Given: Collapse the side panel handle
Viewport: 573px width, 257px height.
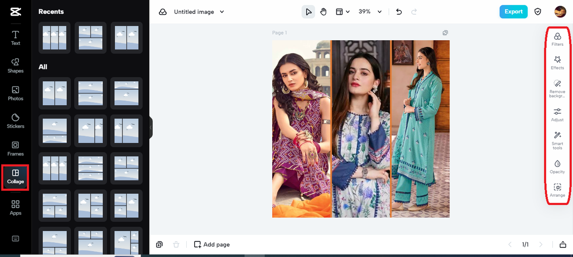Looking at the screenshot, I should pos(151,128).
